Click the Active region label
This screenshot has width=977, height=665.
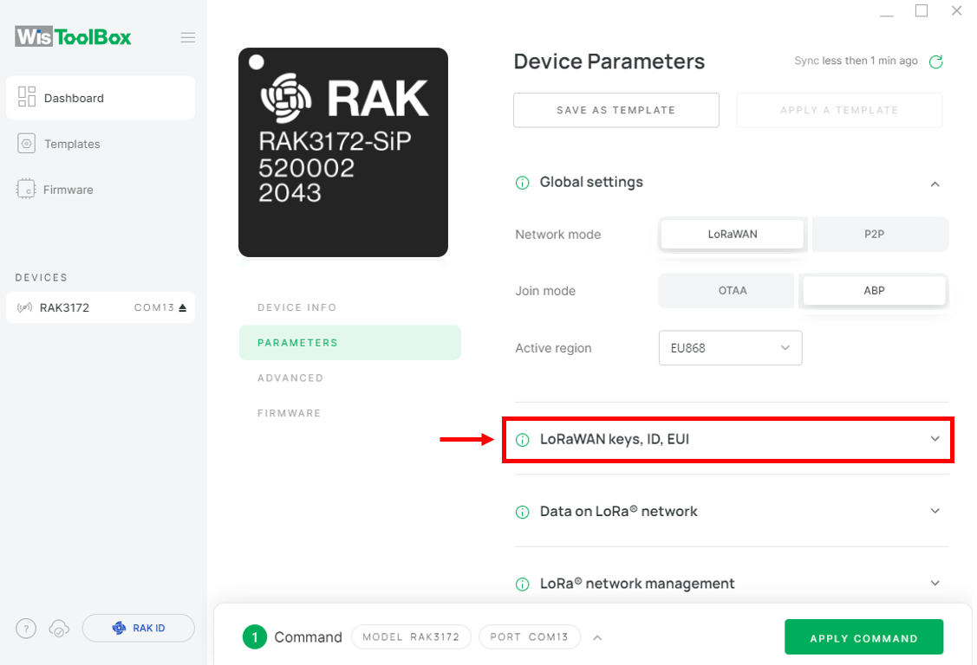(x=553, y=348)
